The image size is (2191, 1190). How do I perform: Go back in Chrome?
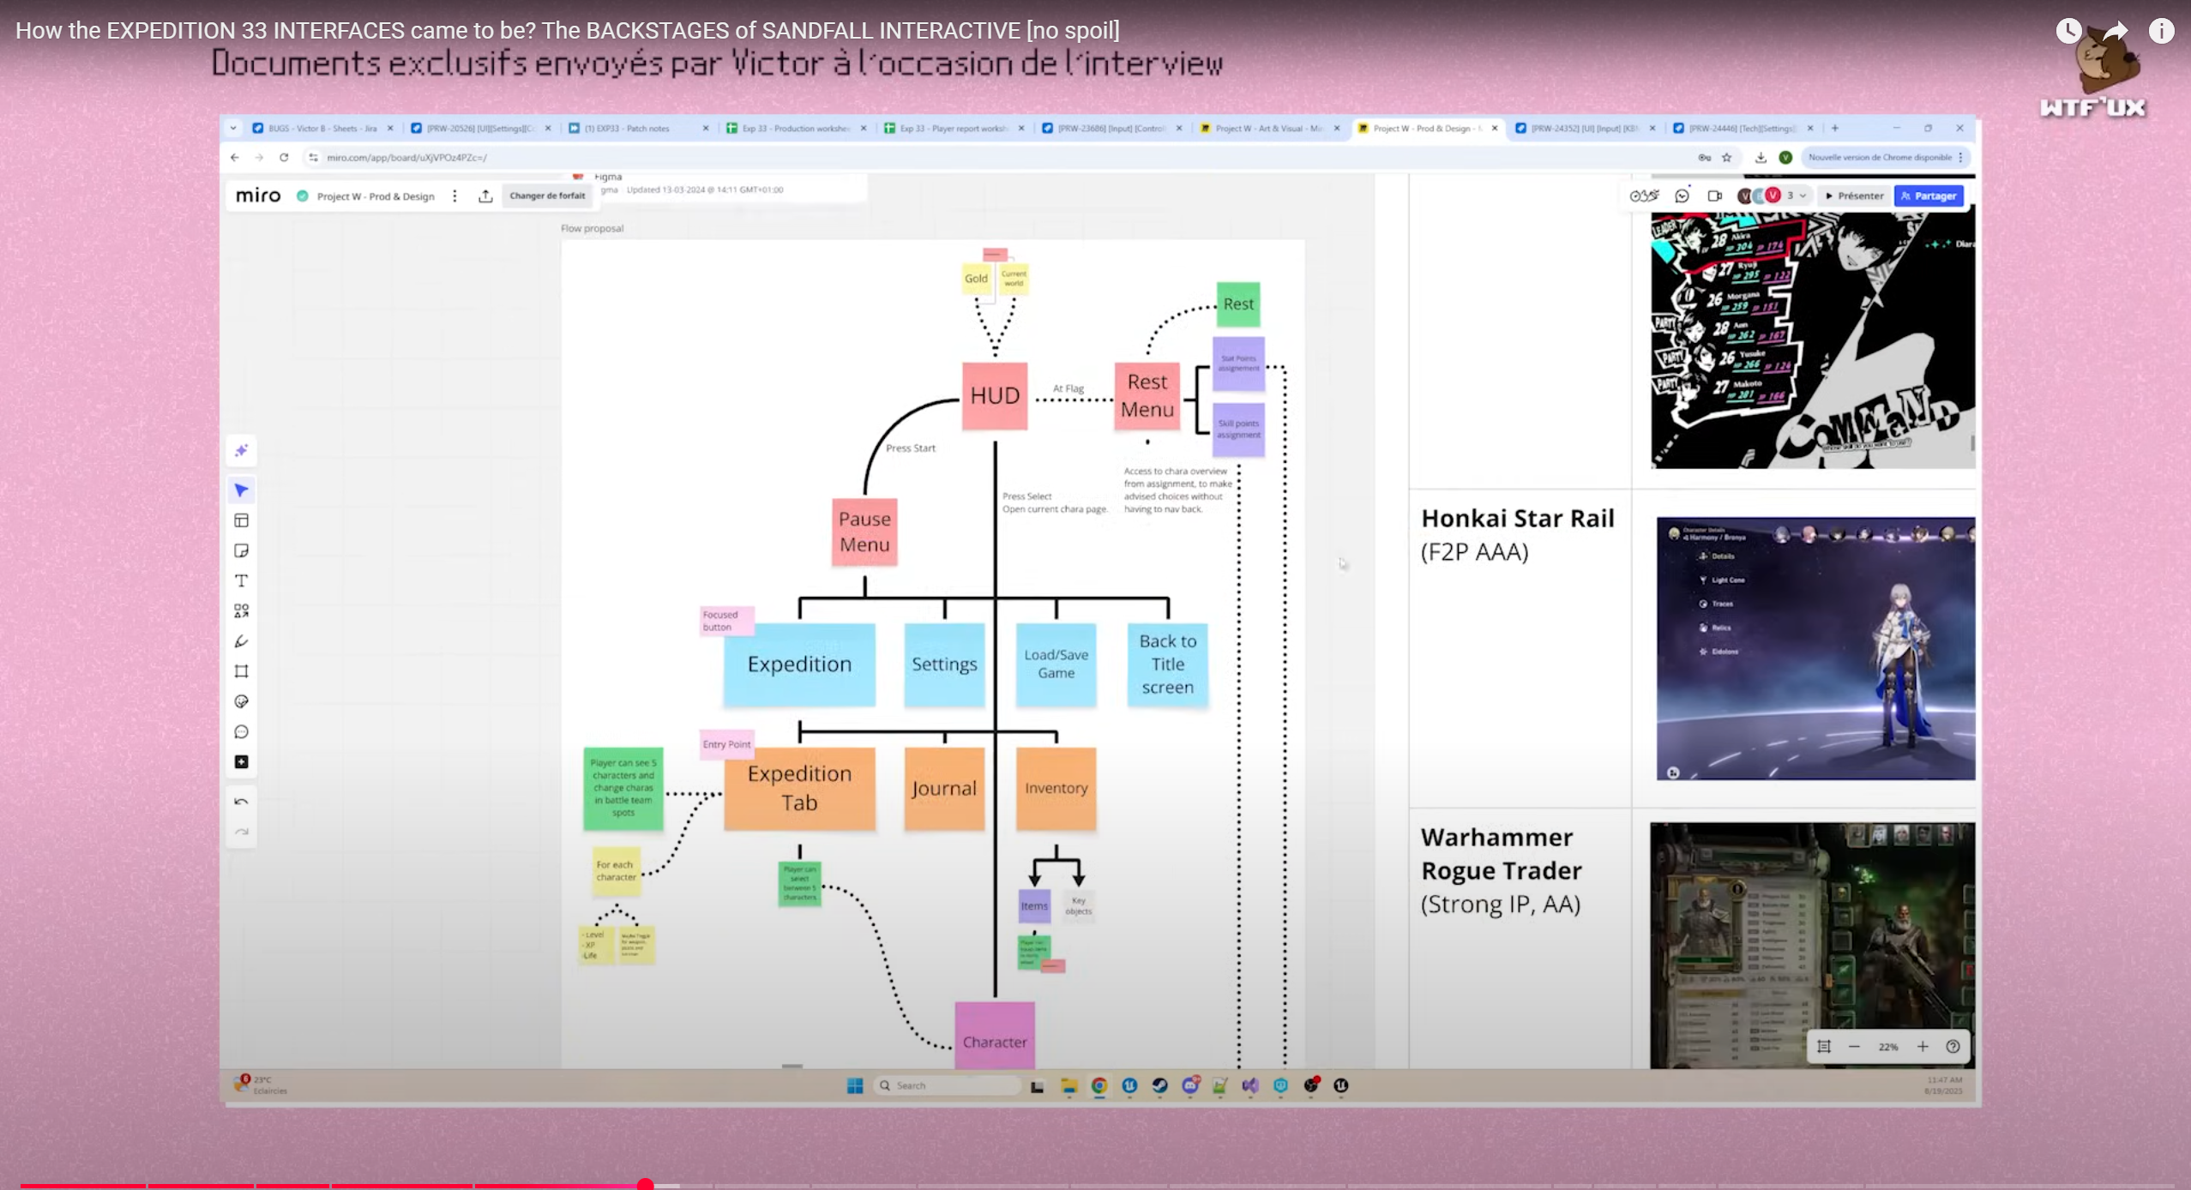(x=235, y=157)
